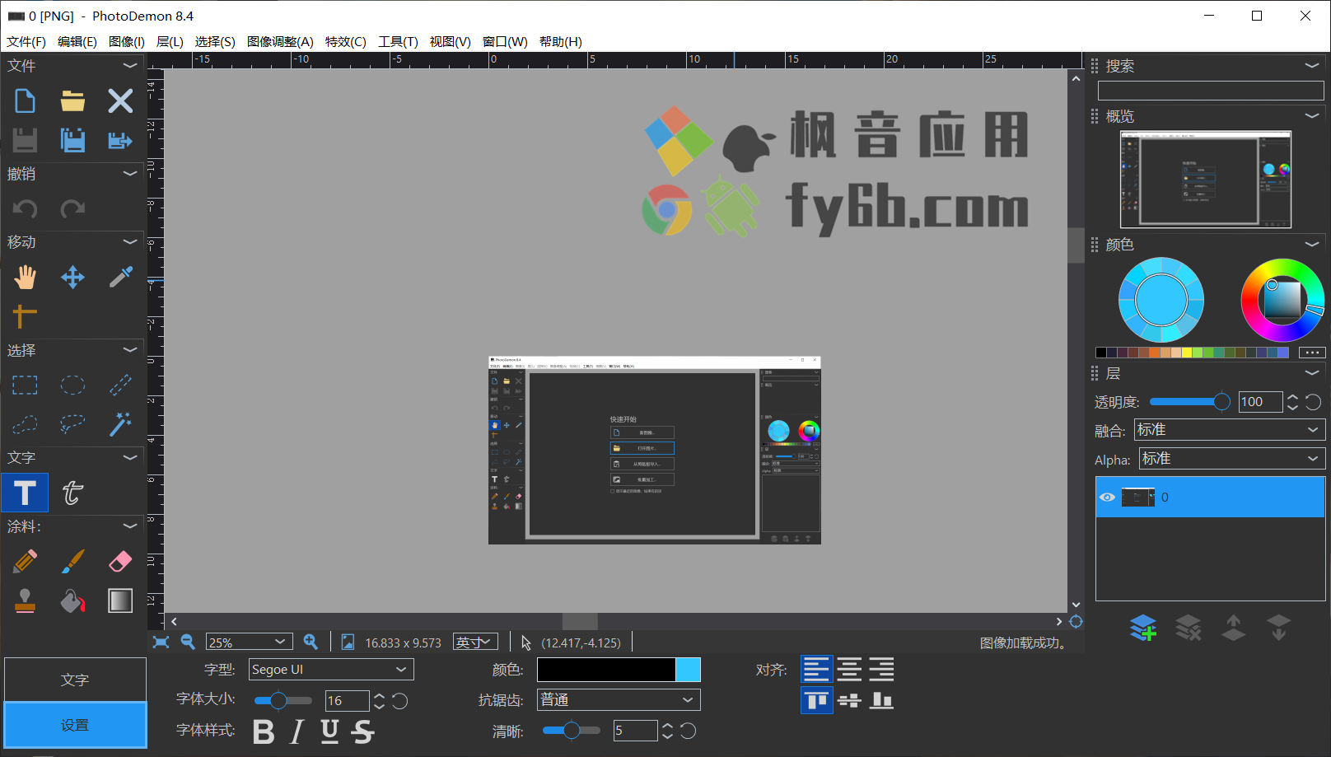
Task: Click the Undo arrow icon
Action: click(x=25, y=209)
